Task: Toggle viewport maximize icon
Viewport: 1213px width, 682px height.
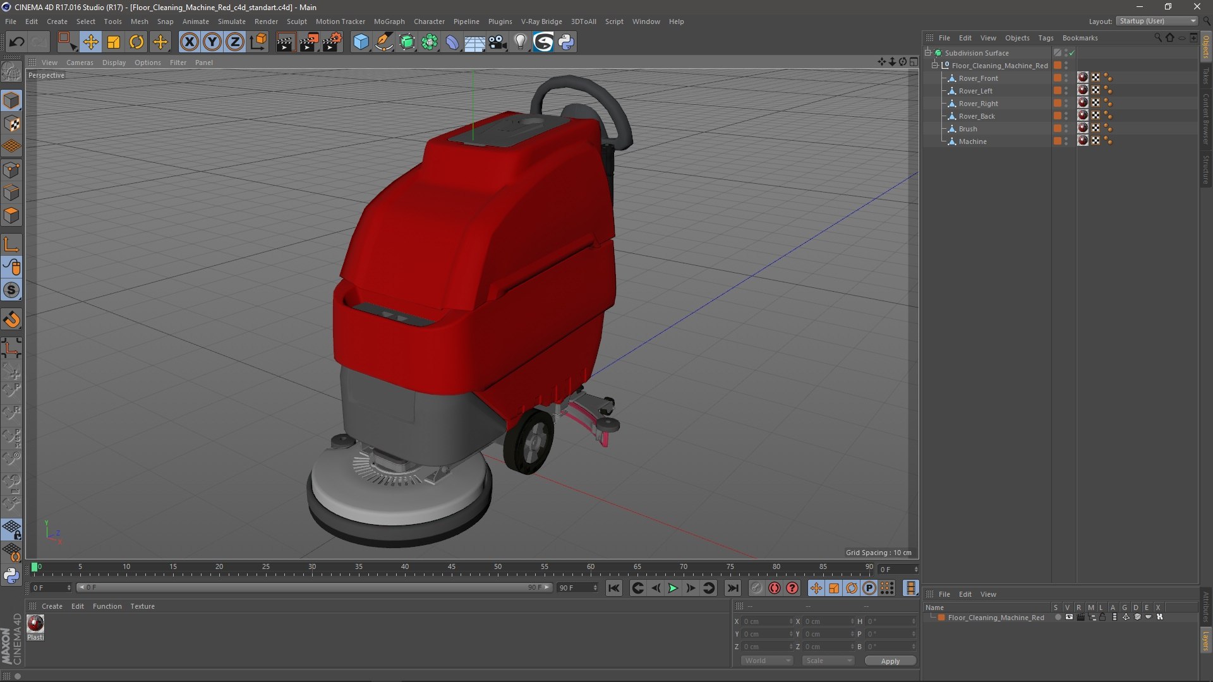Action: (914, 62)
